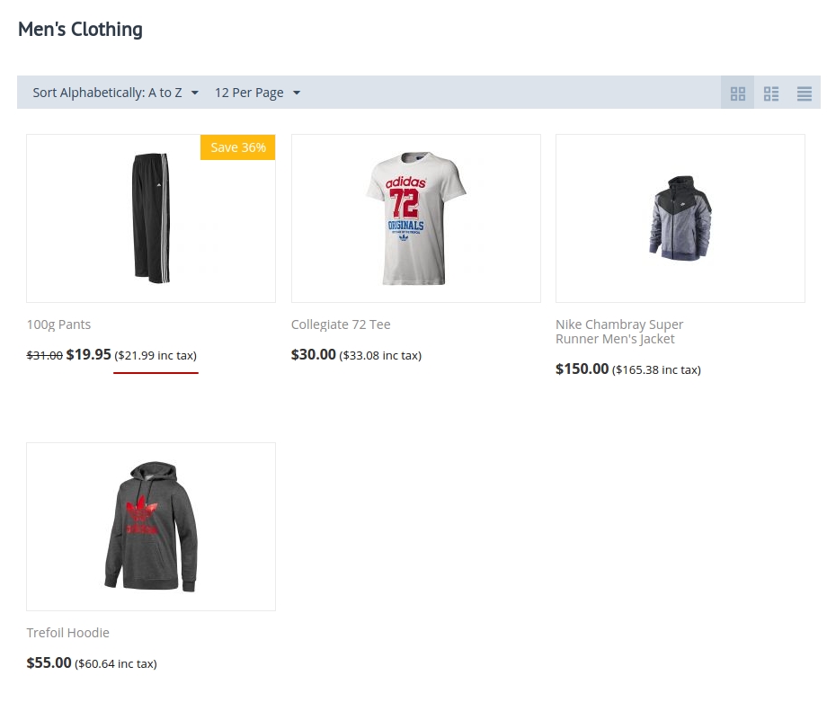Click the Nike jacket product image

click(x=680, y=218)
